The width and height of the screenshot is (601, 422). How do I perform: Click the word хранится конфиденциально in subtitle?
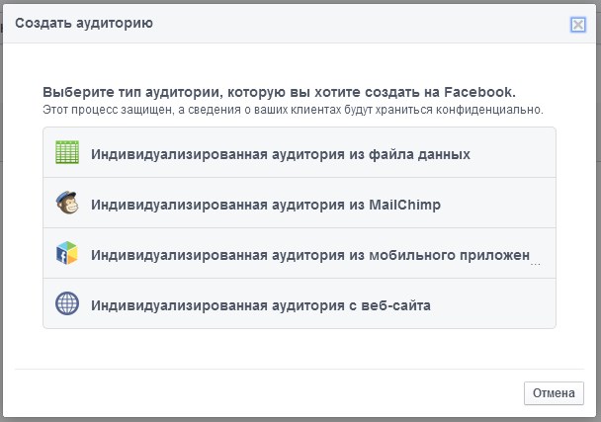pos(459,110)
